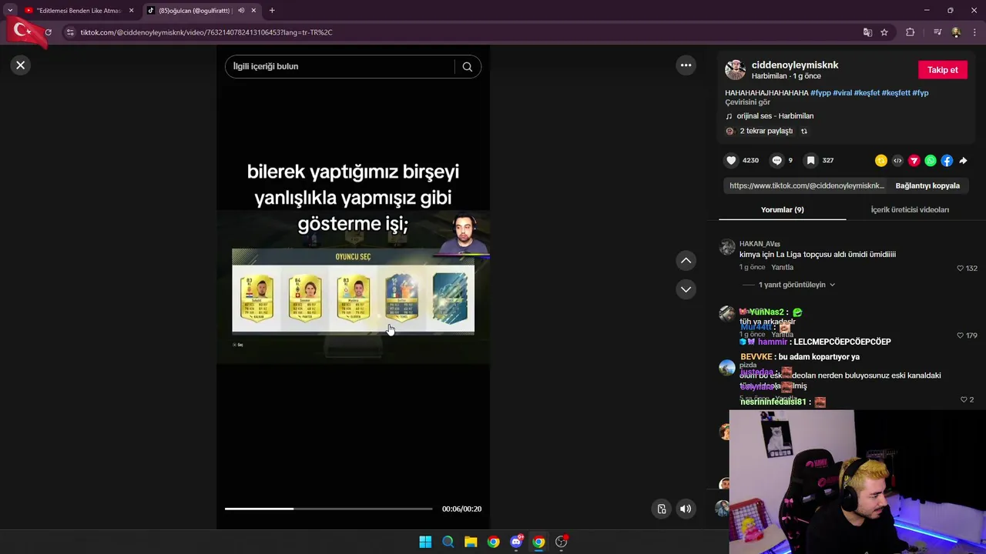Click the 00:06/00:20 time display

pos(461,509)
